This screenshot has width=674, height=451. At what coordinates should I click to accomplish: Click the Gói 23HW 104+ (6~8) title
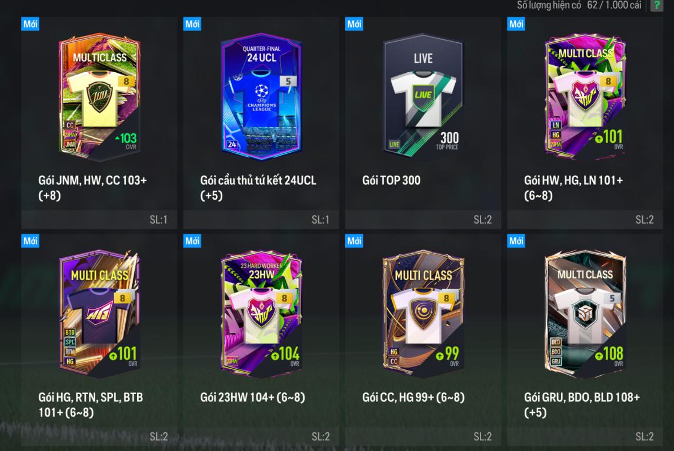[x=253, y=398]
